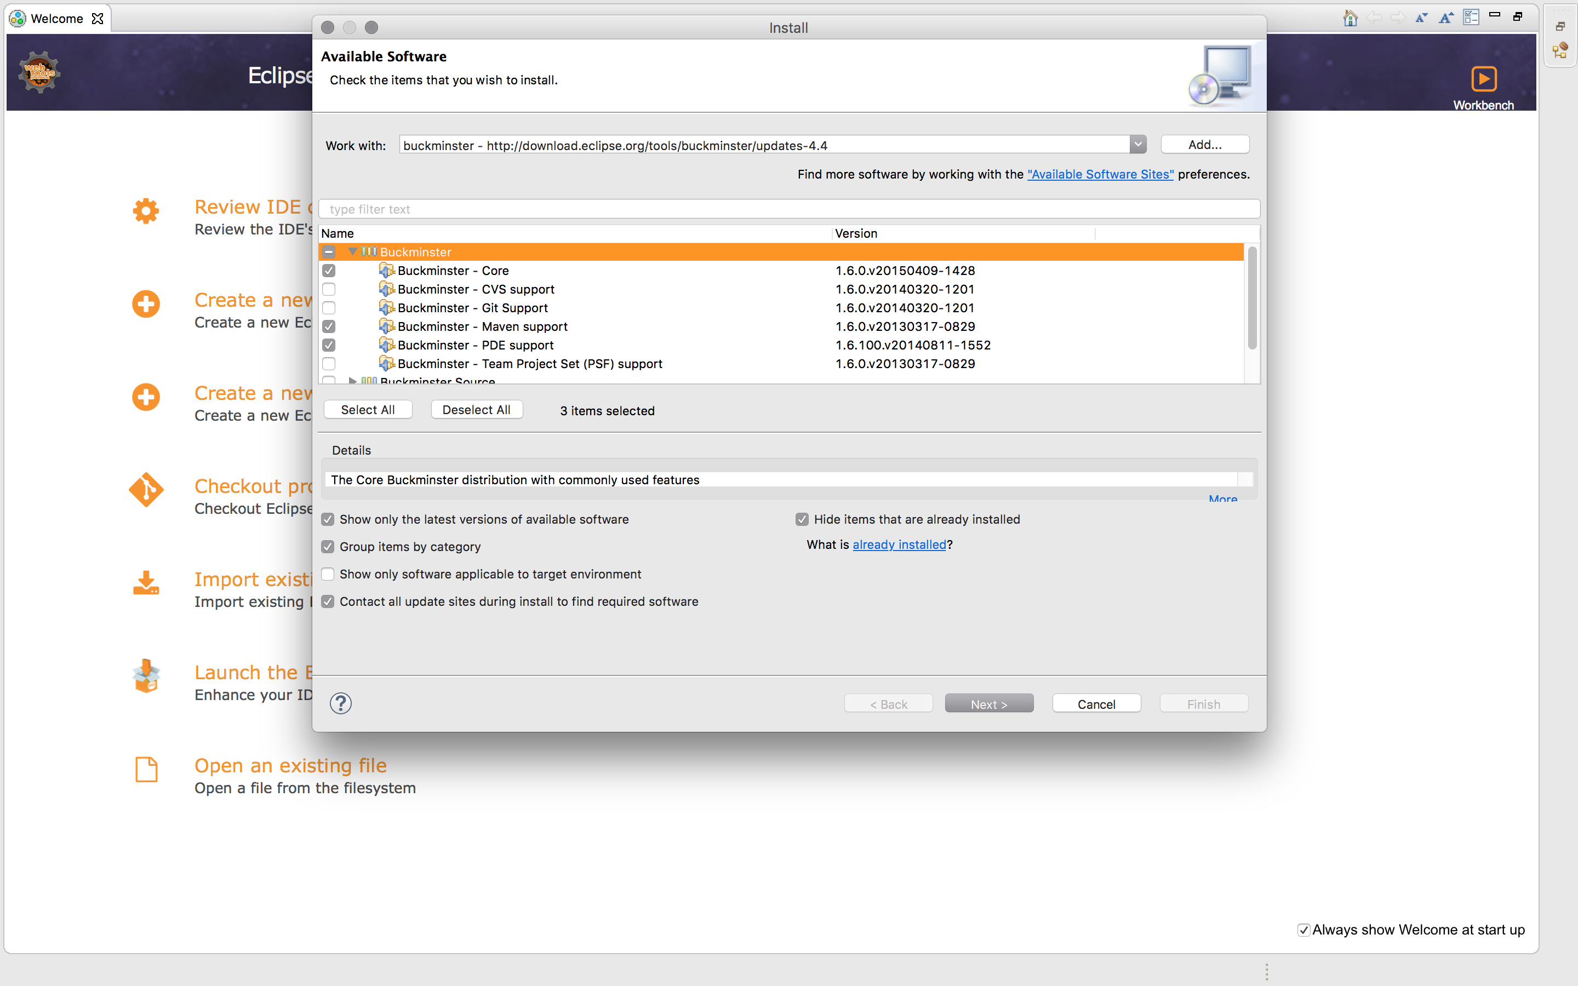Click the Buckminster - Git Support feature icon

coord(387,307)
